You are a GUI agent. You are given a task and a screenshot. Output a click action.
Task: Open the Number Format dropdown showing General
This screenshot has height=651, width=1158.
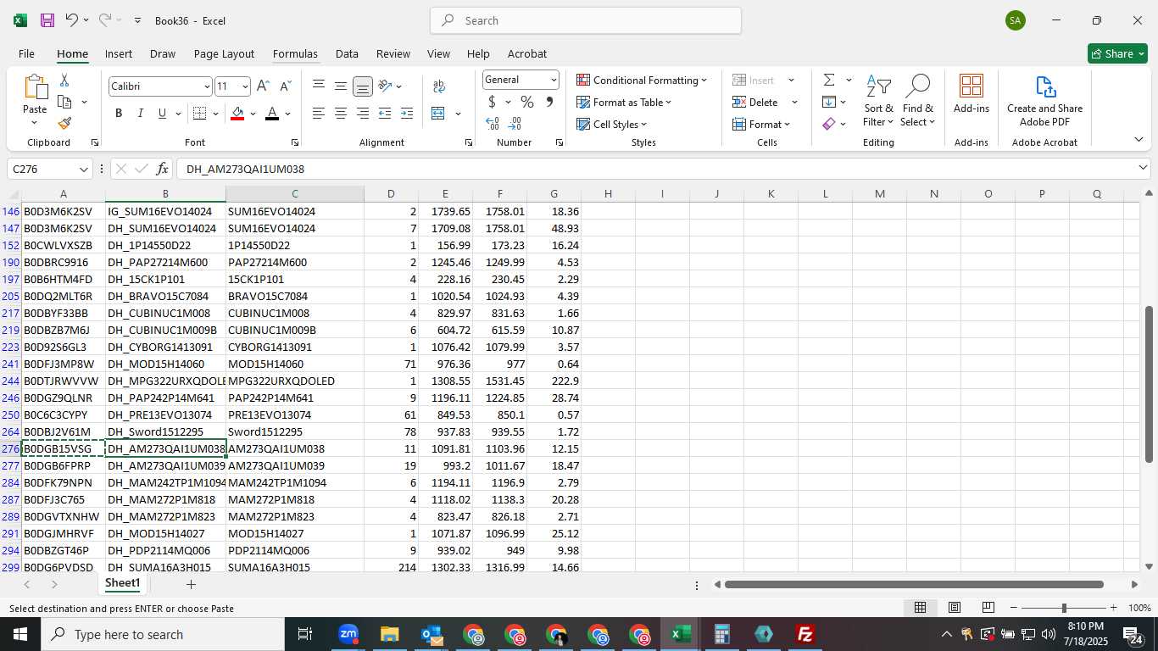(x=554, y=80)
